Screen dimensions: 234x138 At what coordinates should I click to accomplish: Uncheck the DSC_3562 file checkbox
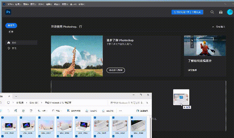point(113,118)
